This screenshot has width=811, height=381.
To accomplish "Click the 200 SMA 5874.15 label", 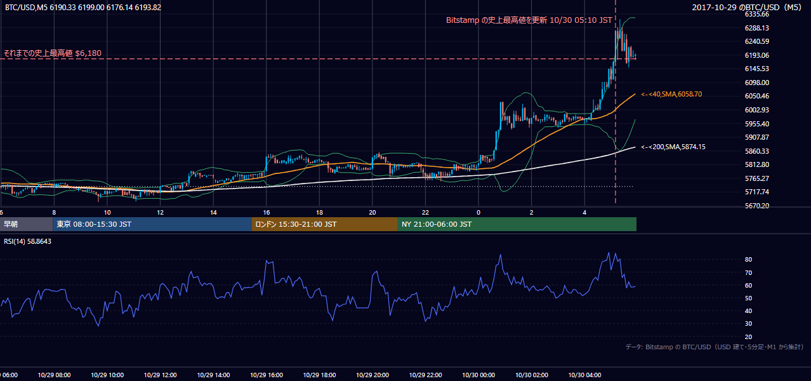I will 673,147.
